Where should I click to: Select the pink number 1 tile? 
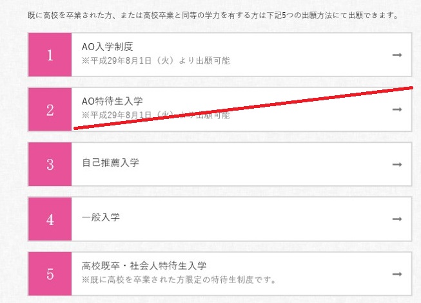pos(50,55)
